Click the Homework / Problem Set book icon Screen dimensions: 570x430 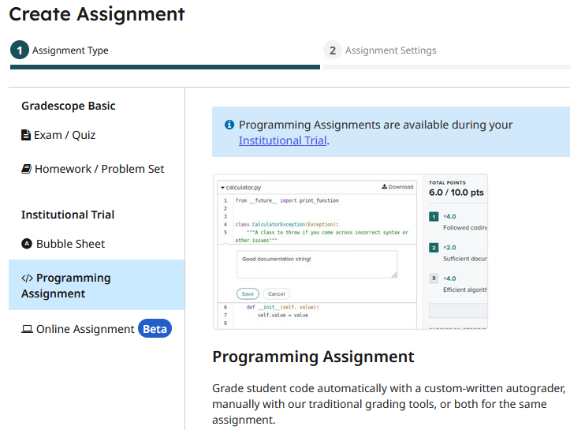26,169
